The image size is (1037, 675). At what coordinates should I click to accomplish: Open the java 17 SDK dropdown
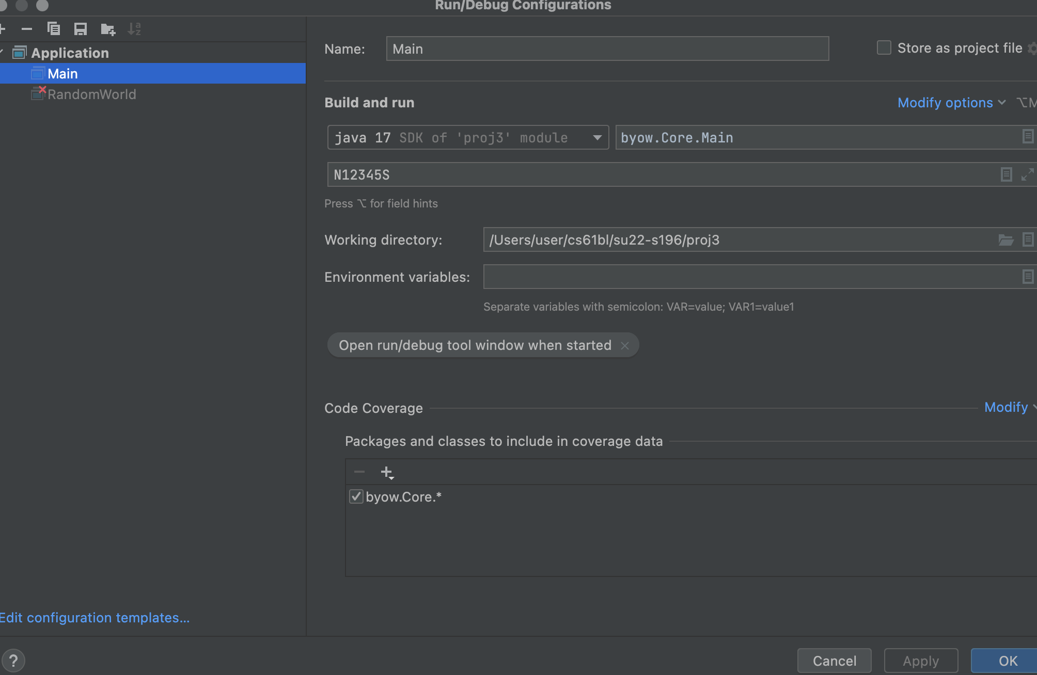tap(597, 138)
